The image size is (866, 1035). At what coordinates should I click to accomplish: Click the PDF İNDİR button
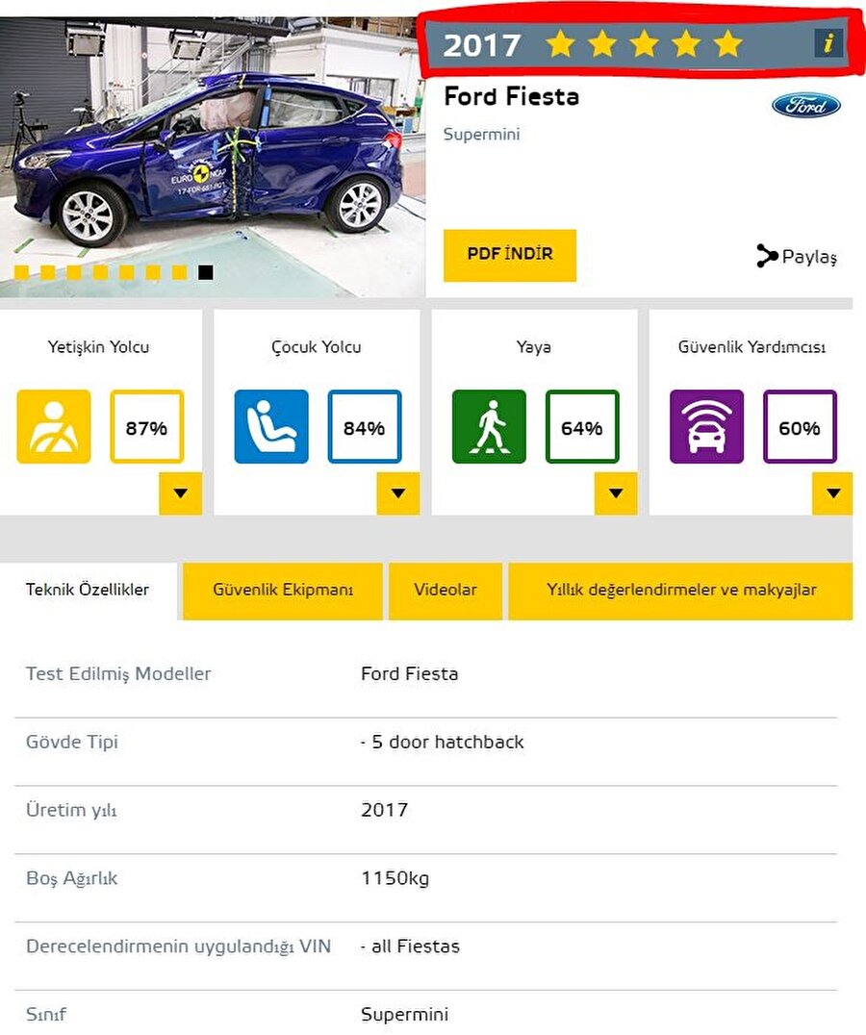click(x=510, y=256)
